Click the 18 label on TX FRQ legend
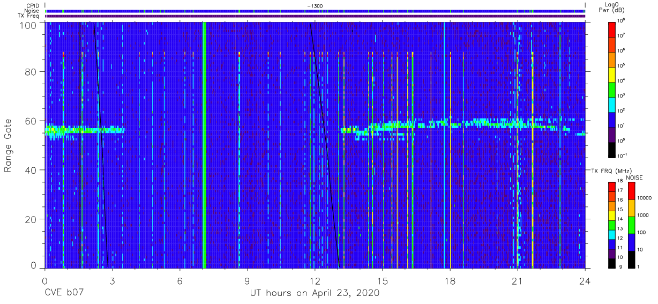The width and height of the screenshot is (658, 304). (619, 182)
